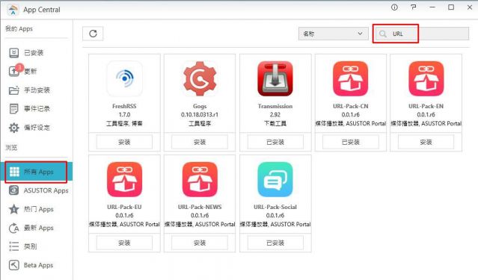Click the URL-Pack-CN app icon
Screen dimensions: 478x280
click(x=351, y=78)
